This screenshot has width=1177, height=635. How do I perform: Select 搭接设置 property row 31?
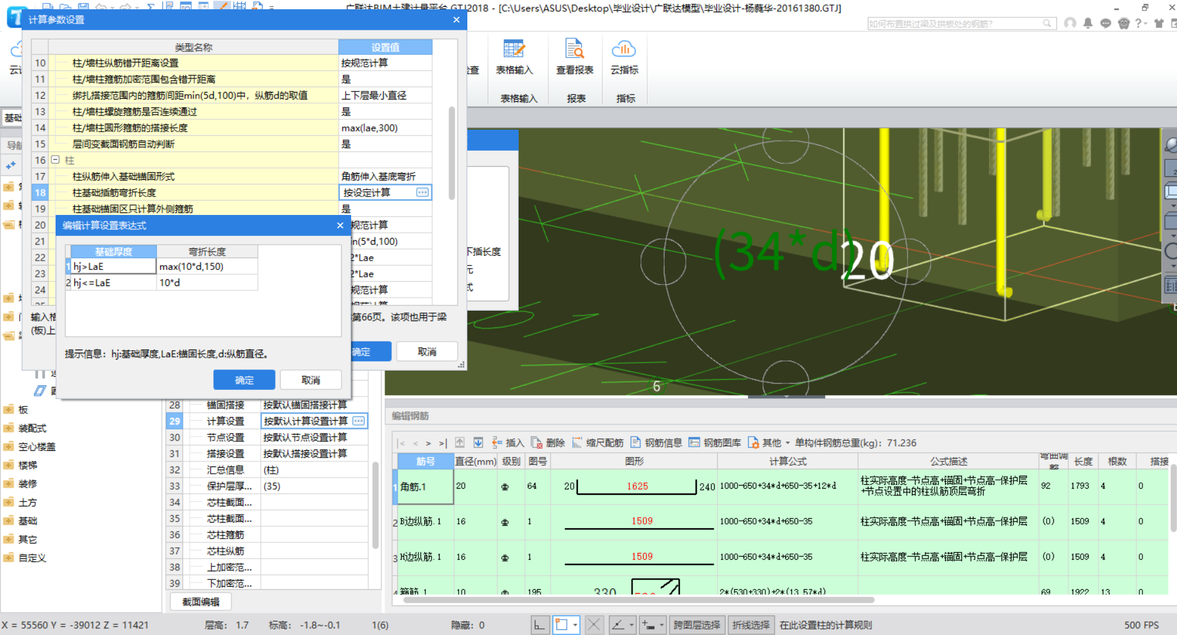(x=267, y=453)
